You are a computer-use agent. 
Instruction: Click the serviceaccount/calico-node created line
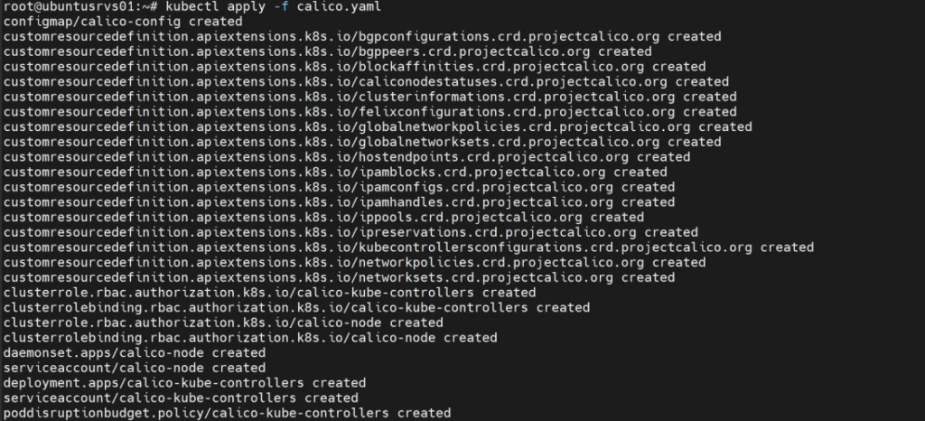pos(134,368)
